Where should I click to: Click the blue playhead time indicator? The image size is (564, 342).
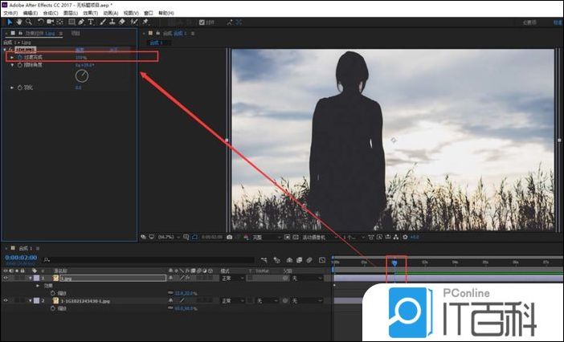[394, 263]
